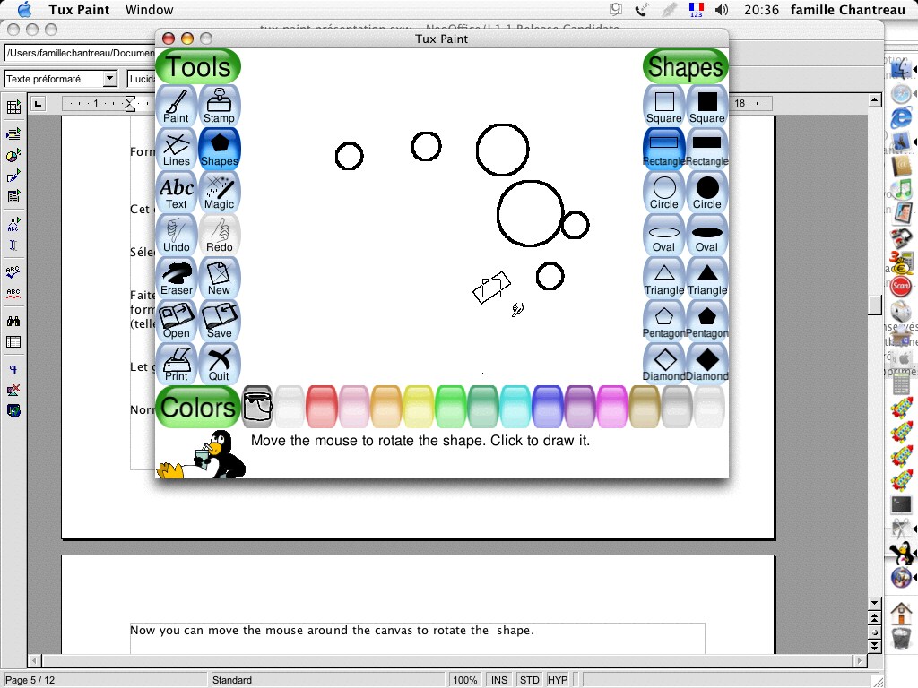Click the INS insert mode status field

(x=498, y=680)
